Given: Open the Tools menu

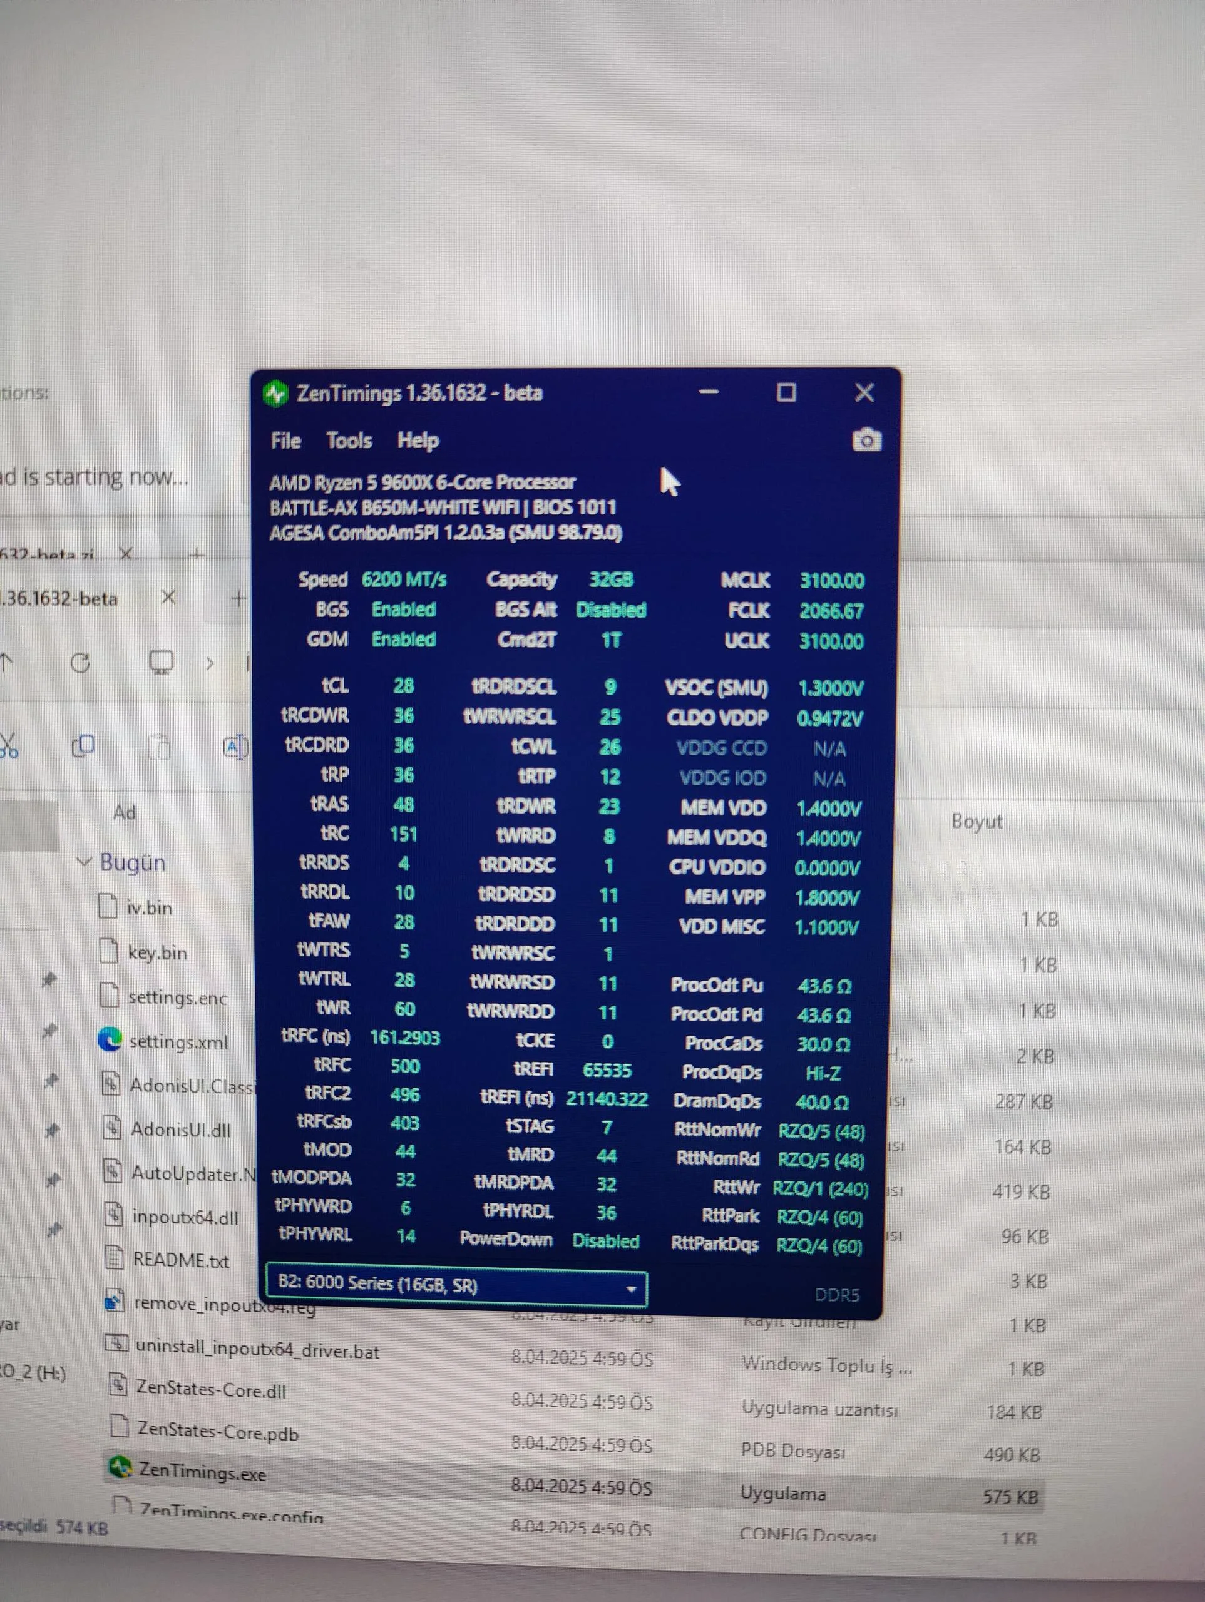Looking at the screenshot, I should tap(349, 441).
